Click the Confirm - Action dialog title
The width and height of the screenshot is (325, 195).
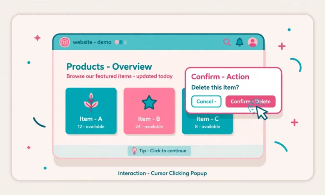pos(220,77)
